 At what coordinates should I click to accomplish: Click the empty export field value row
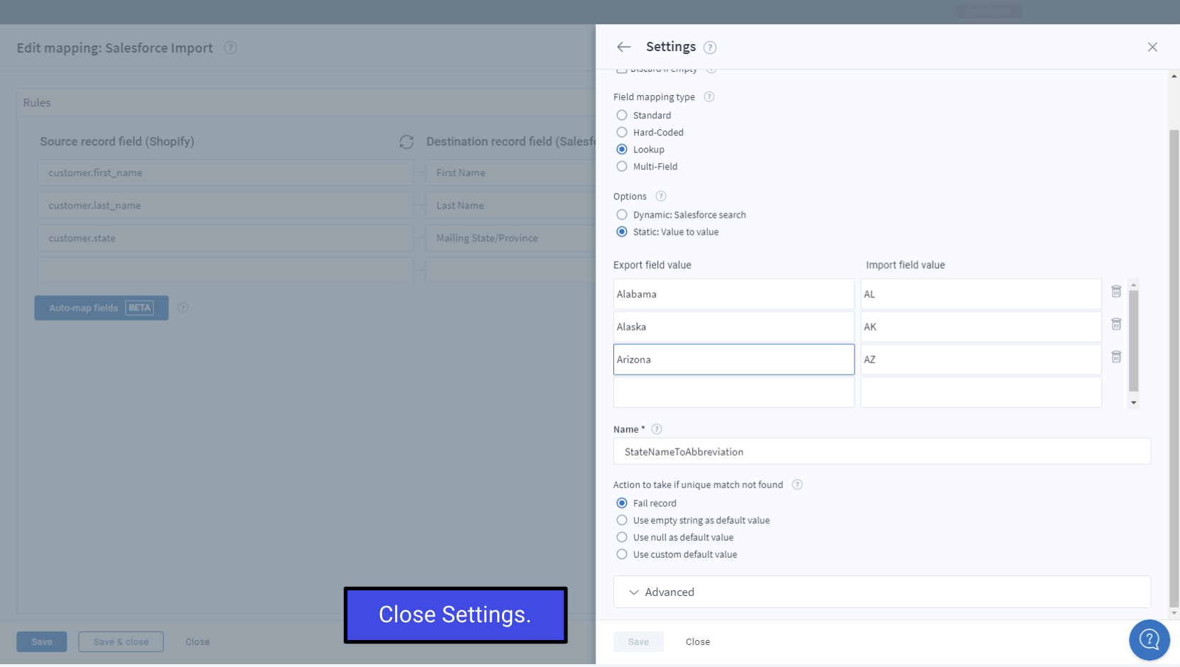pos(733,392)
